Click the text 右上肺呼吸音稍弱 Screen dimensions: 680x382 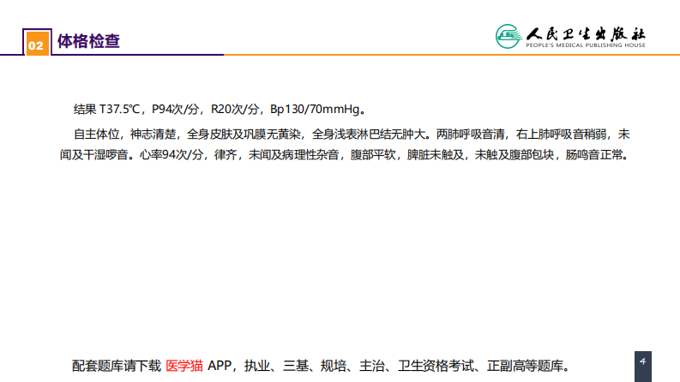(561, 134)
